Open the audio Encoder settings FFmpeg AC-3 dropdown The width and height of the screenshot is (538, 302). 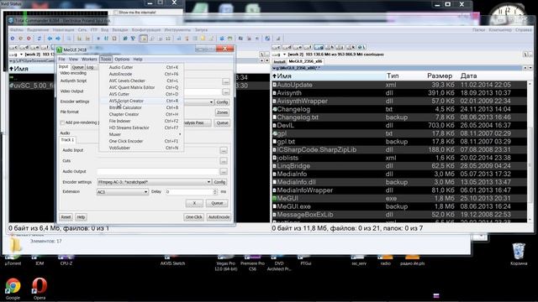pyautogui.click(x=154, y=182)
